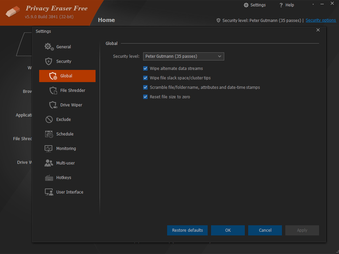The image size is (339, 254).
Task: Click the Global shield-globe icon
Action: tap(53, 76)
